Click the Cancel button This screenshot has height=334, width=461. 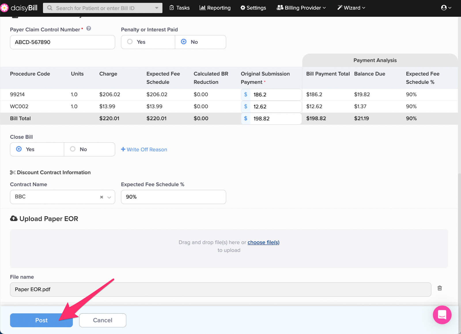[103, 320]
